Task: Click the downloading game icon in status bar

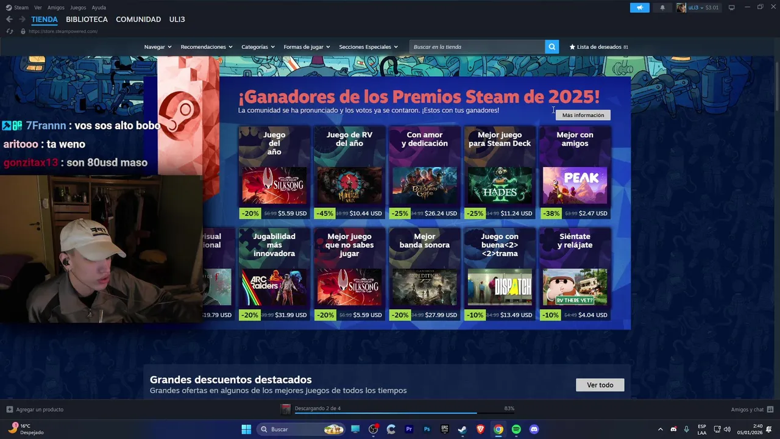Action: (285, 409)
